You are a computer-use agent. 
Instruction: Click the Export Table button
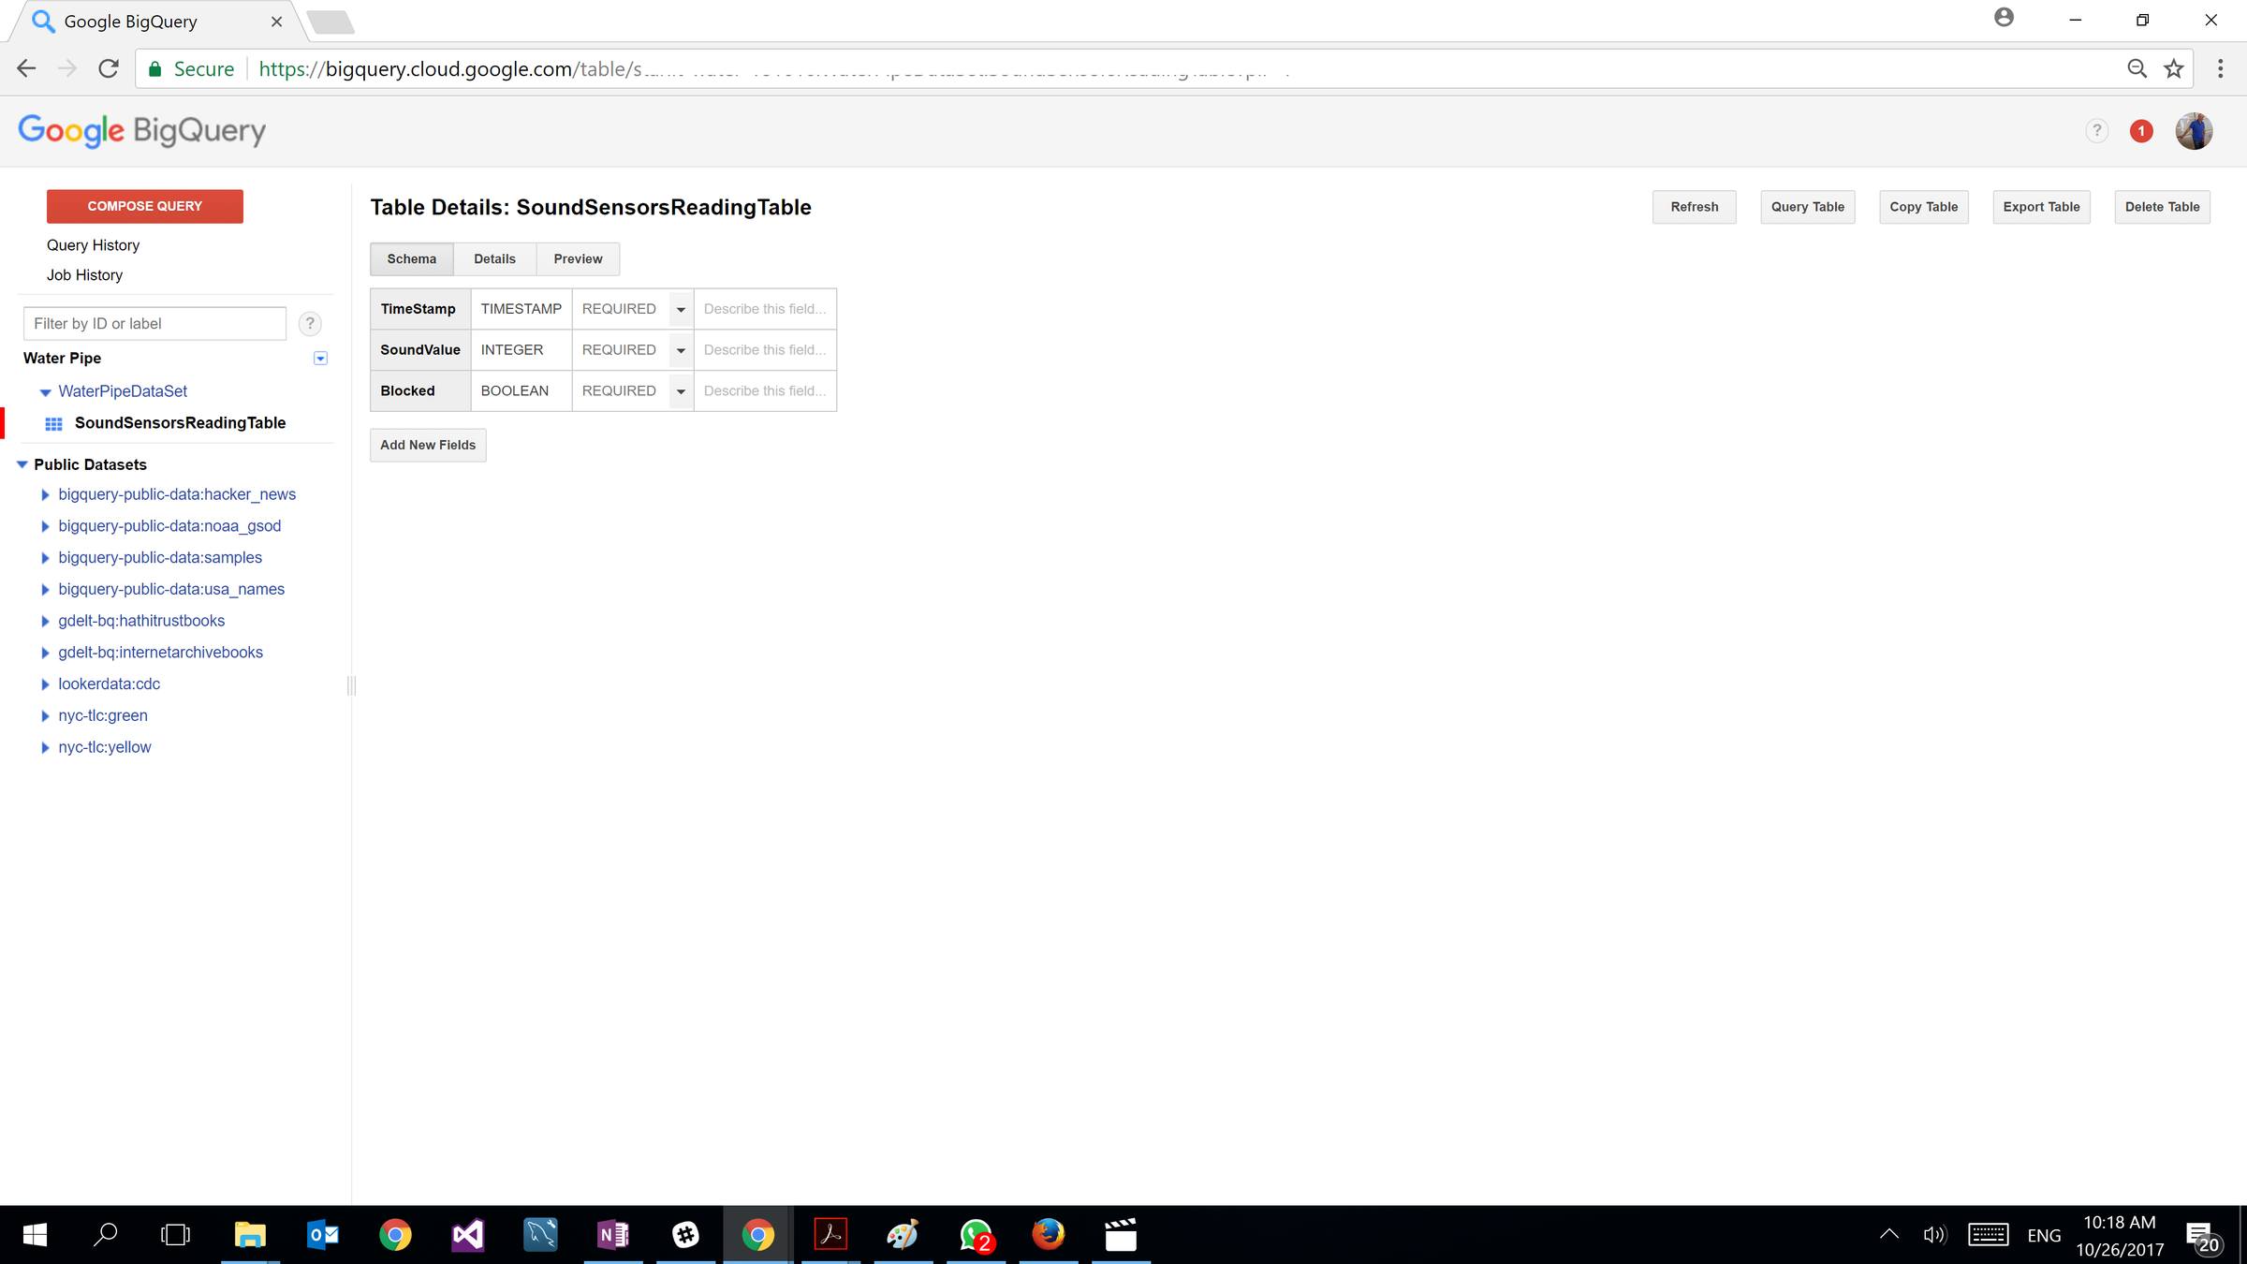click(x=2042, y=207)
